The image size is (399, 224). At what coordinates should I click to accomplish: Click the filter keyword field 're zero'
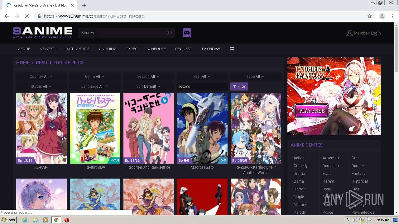point(202,86)
